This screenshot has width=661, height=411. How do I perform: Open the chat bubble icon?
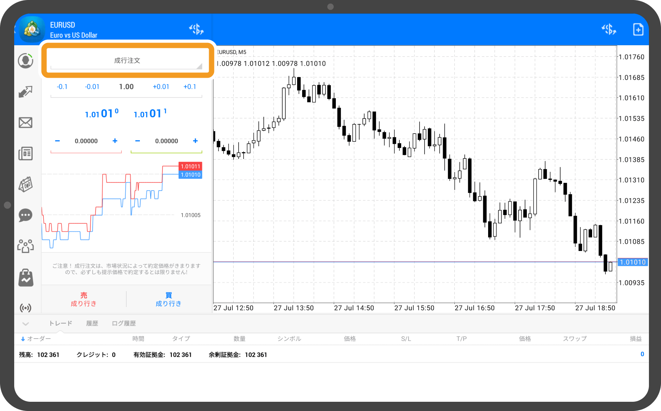(26, 215)
